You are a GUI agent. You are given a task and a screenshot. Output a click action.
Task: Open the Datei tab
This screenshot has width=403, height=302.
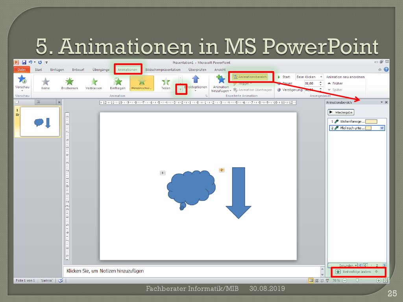coord(22,70)
